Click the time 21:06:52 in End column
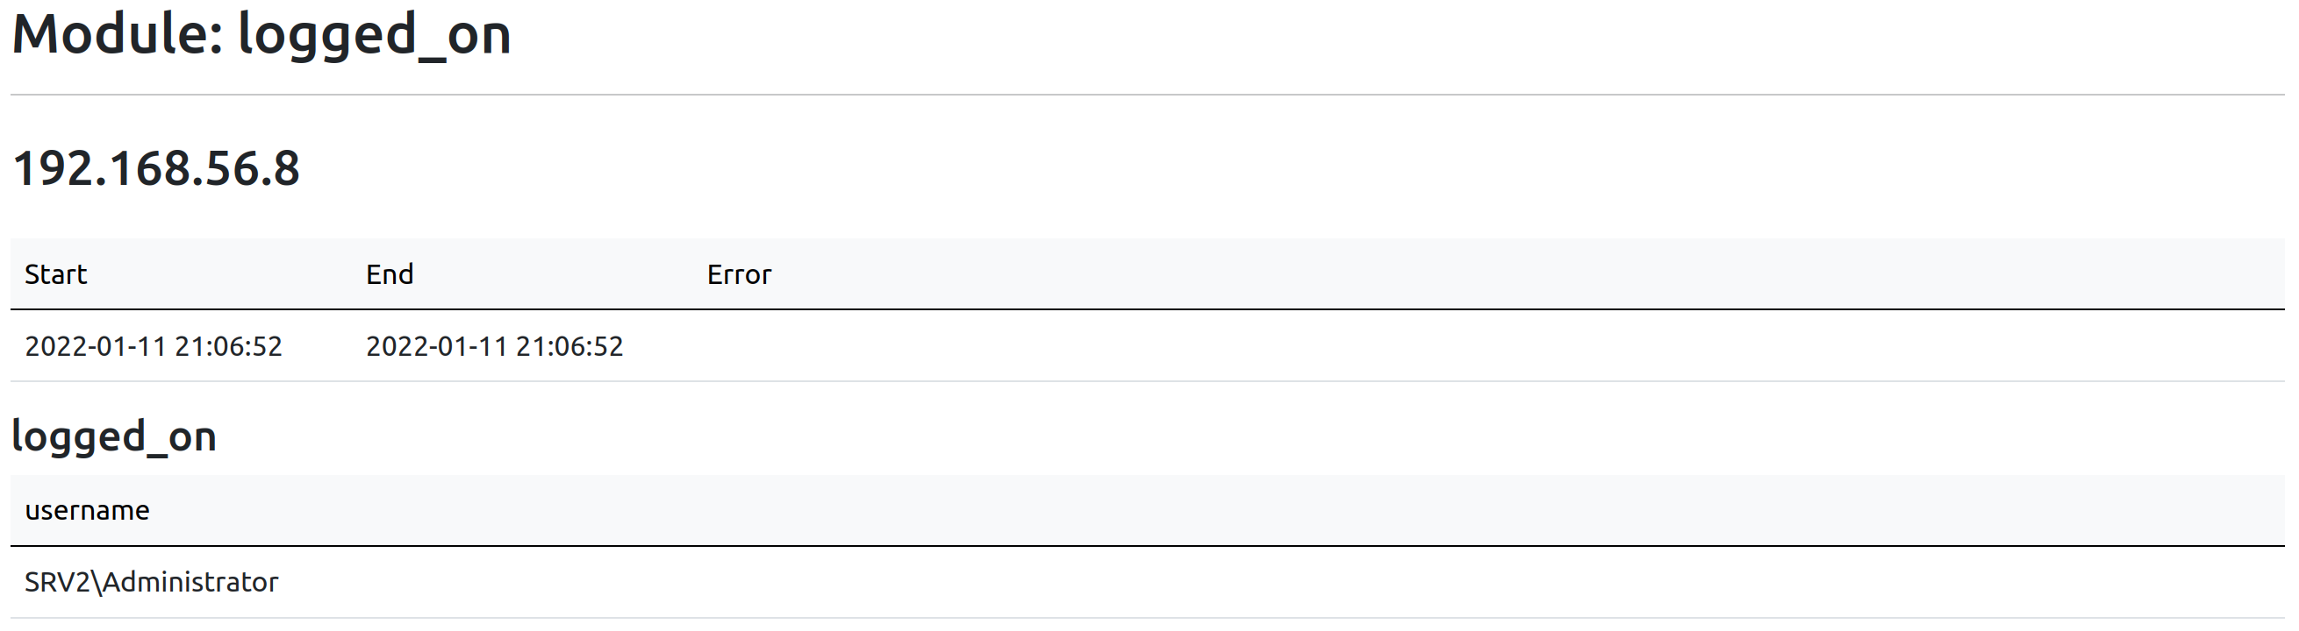 coord(569,346)
